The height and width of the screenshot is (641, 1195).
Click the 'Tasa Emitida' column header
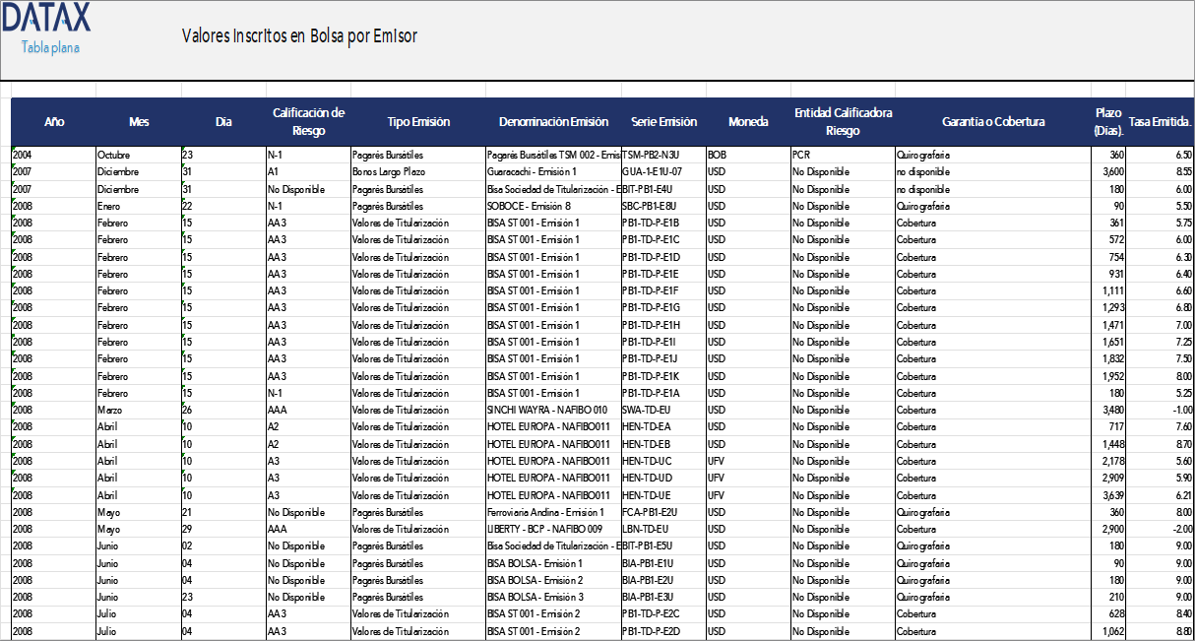click(1161, 122)
